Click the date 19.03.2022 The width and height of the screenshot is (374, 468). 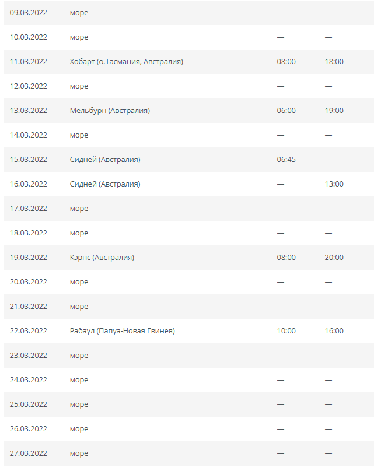29,258
